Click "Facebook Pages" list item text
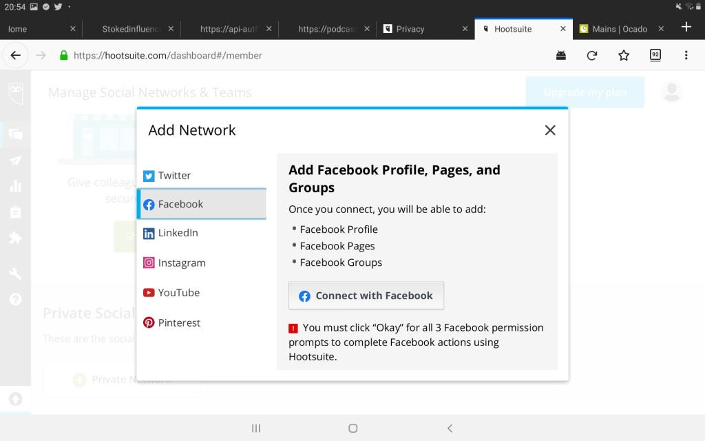The height and width of the screenshot is (441, 705). [337, 246]
